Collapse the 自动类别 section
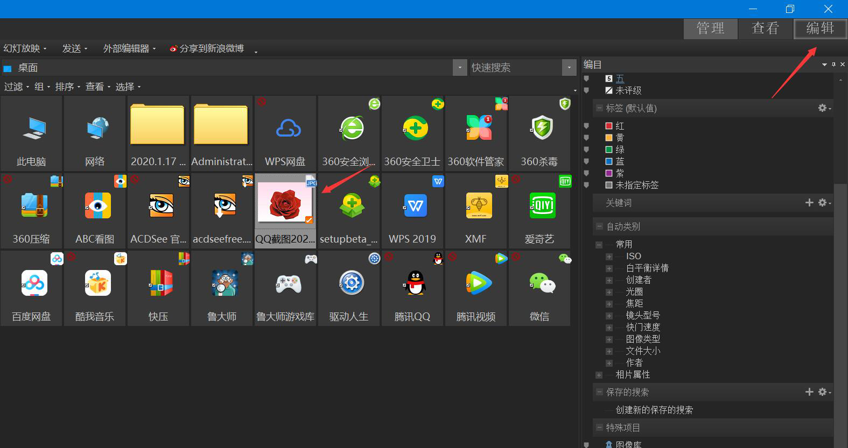The height and width of the screenshot is (448, 848). pyautogui.click(x=599, y=226)
